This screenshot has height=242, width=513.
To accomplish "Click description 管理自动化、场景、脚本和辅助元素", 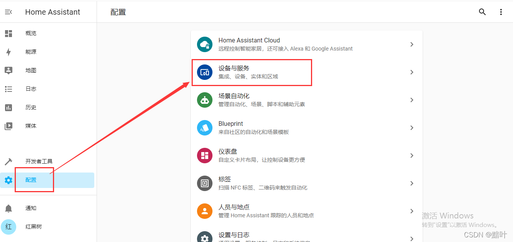I will 262,104.
